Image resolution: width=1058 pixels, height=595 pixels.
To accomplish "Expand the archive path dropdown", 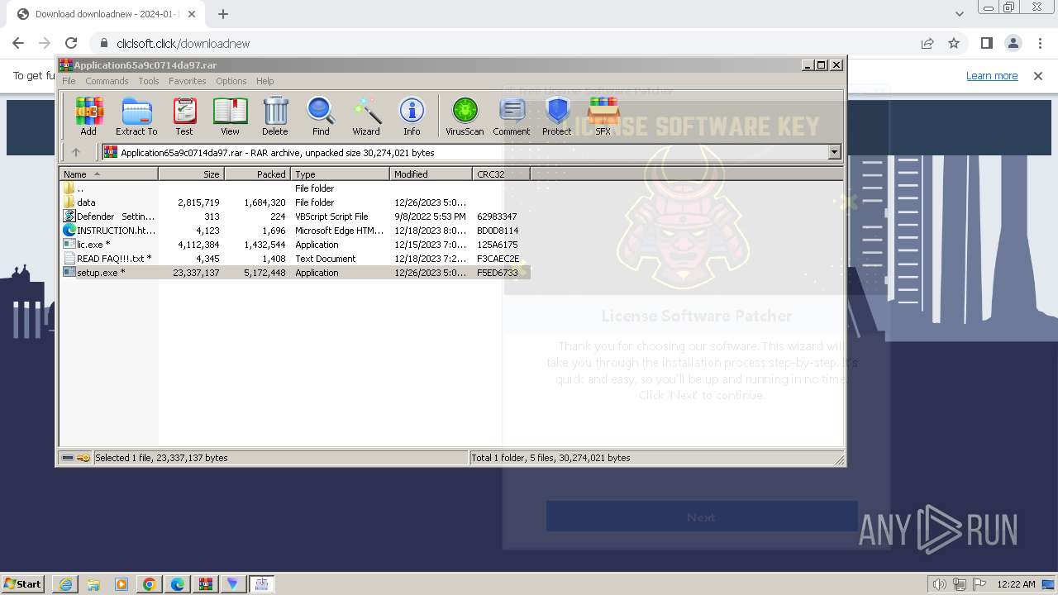I will pos(834,152).
